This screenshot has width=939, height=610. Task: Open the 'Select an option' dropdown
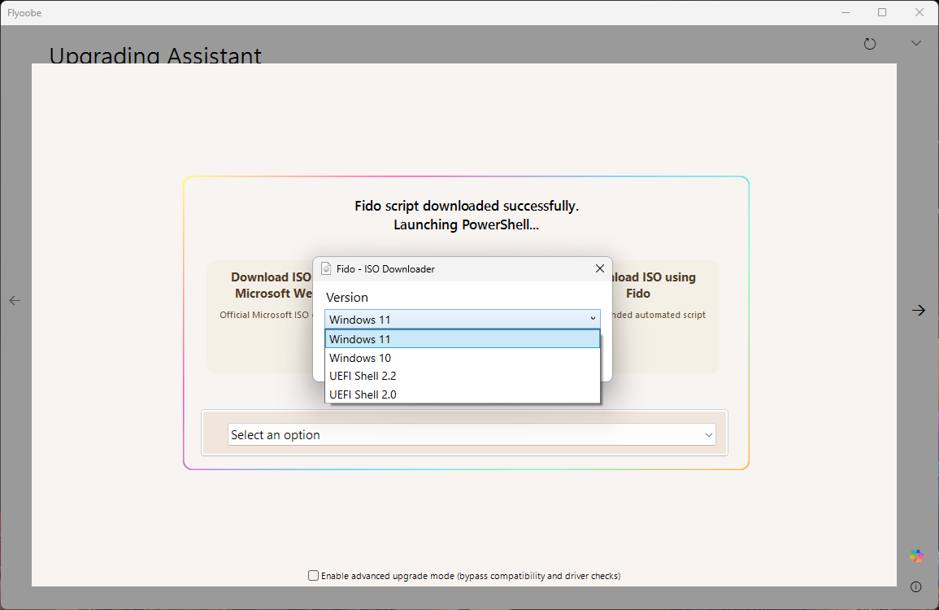pos(472,434)
